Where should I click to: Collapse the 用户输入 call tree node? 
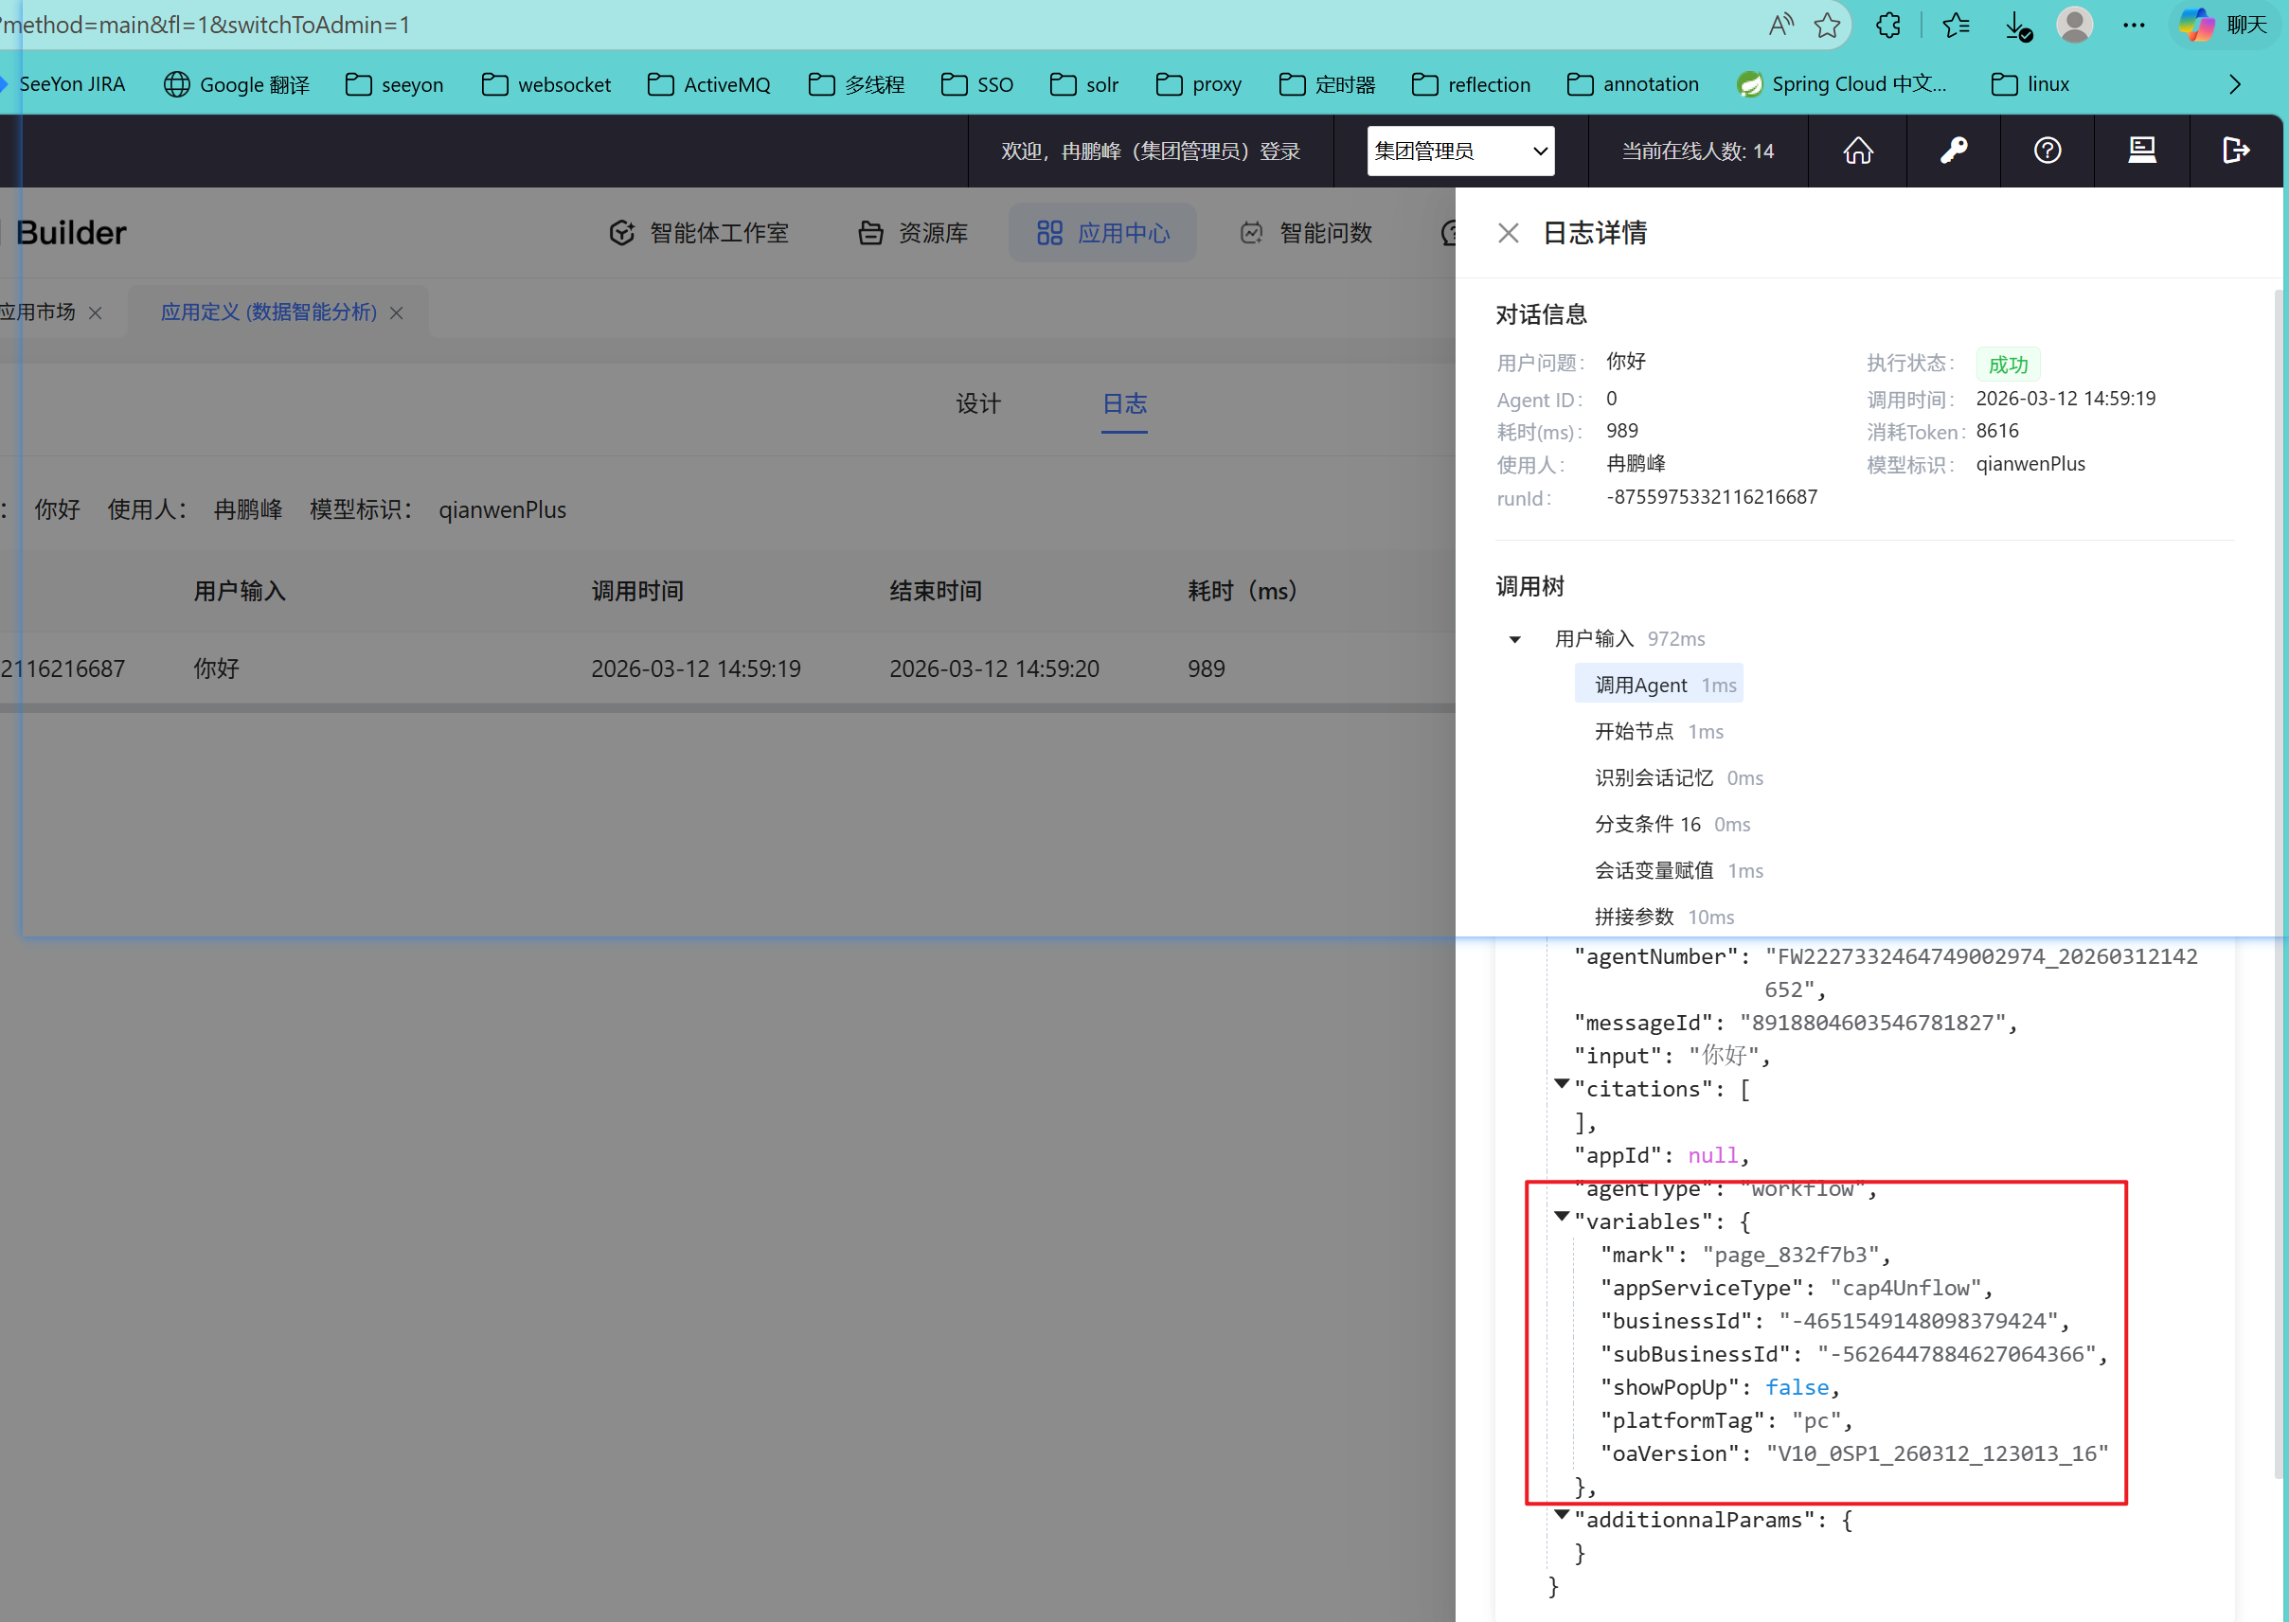pyautogui.click(x=1515, y=639)
